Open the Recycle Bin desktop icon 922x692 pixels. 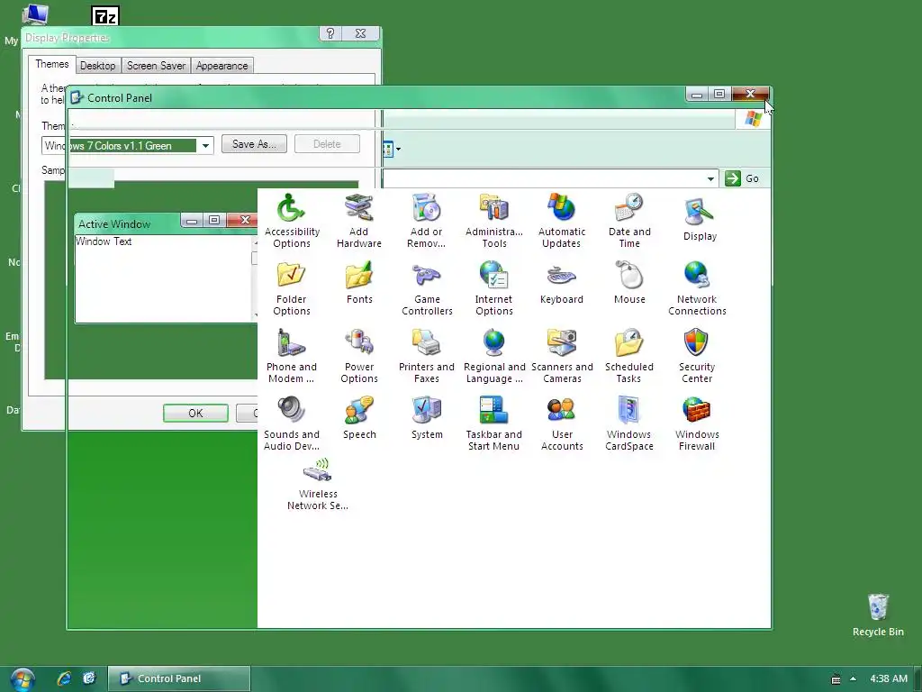click(x=878, y=615)
